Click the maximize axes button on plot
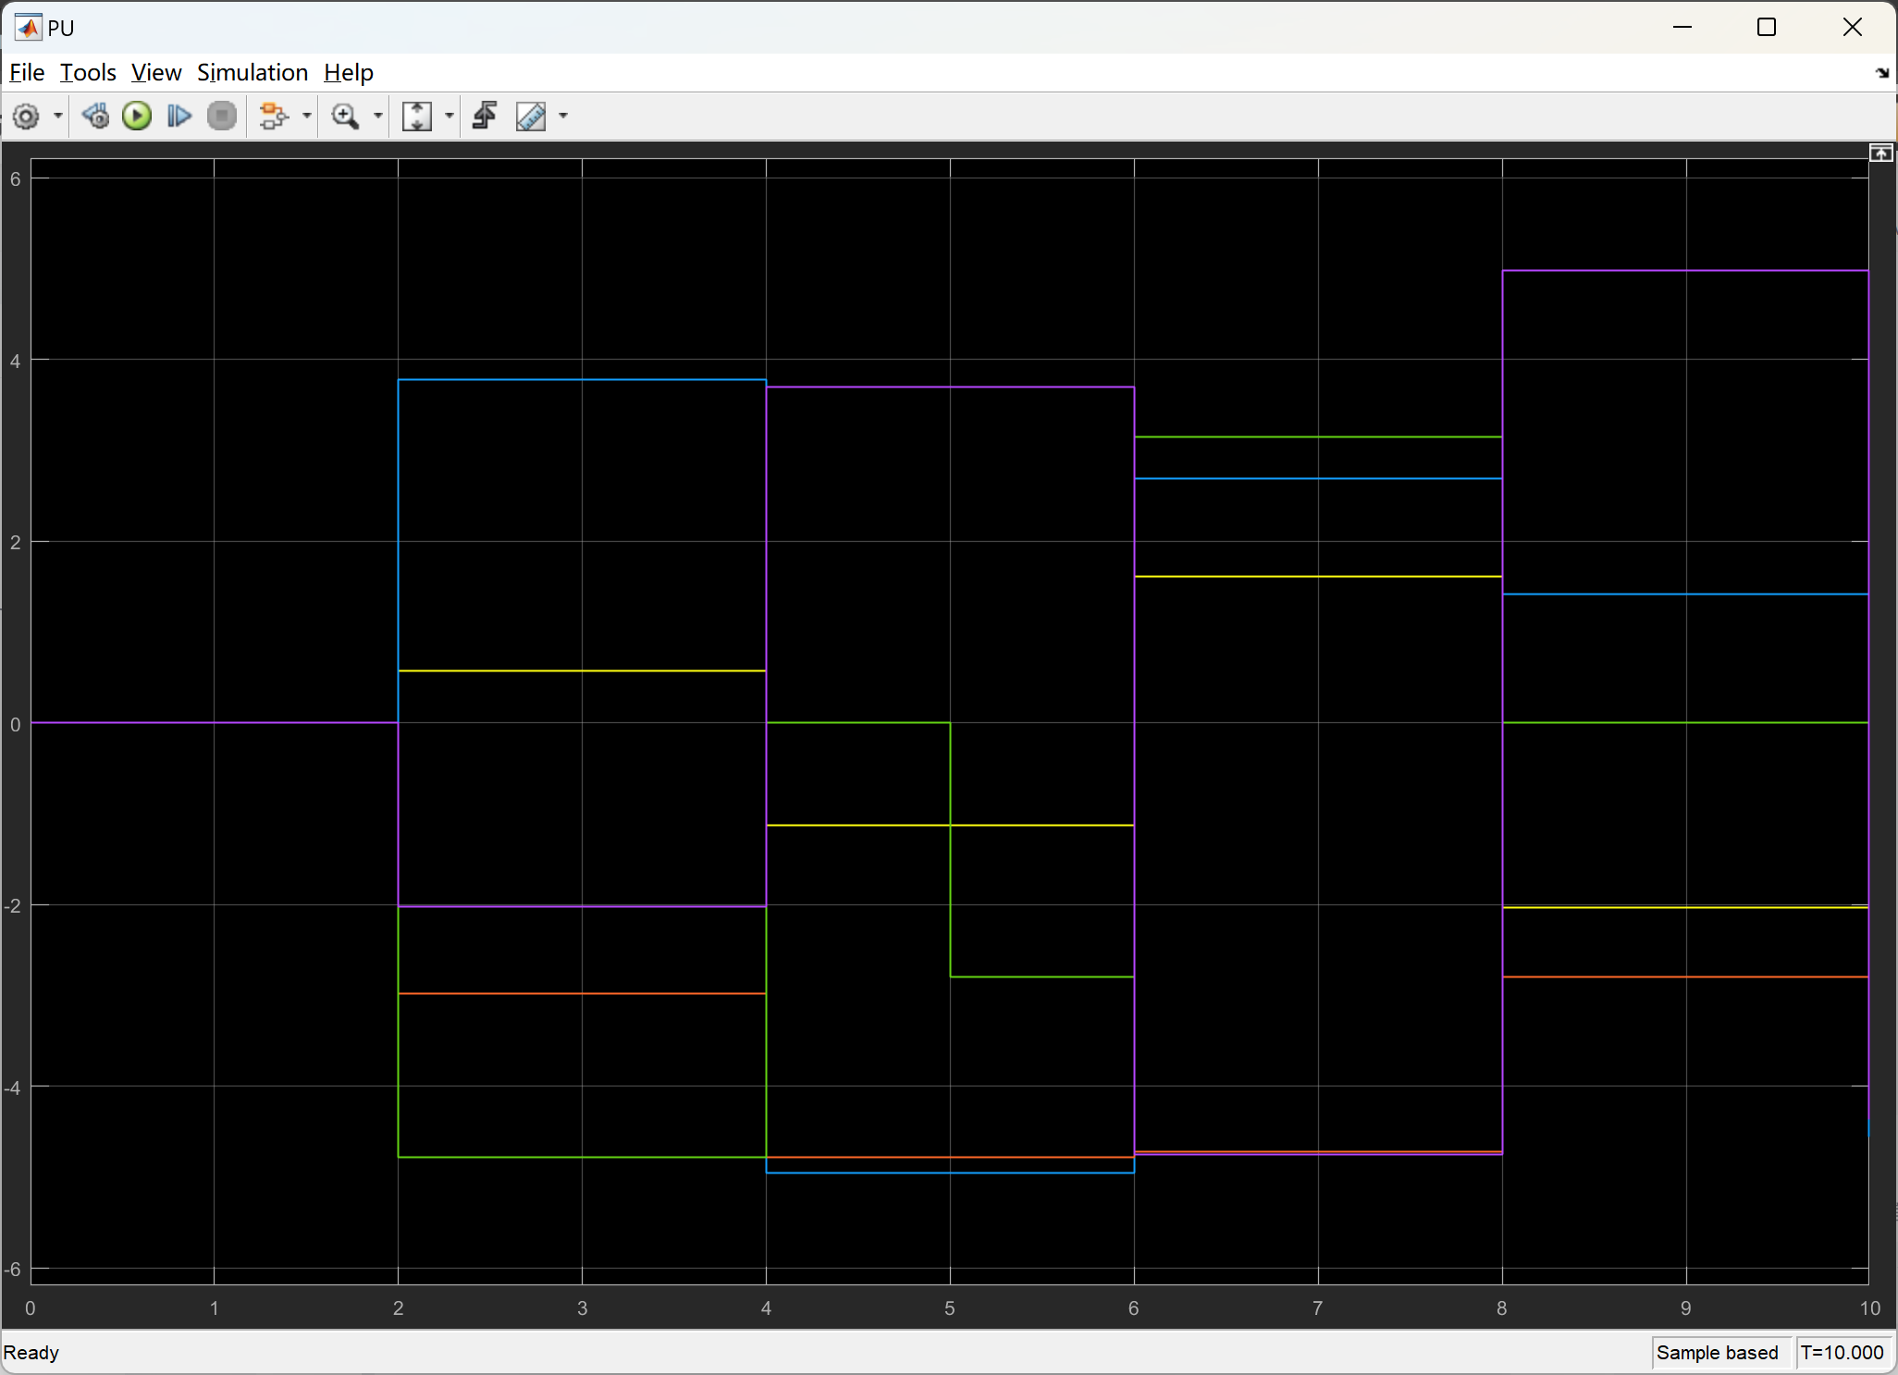The height and width of the screenshot is (1375, 1898). point(1880,153)
